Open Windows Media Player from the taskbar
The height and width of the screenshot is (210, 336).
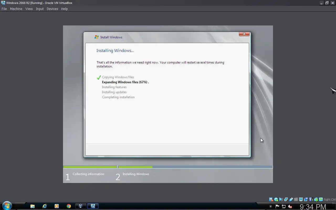[x=57, y=206]
